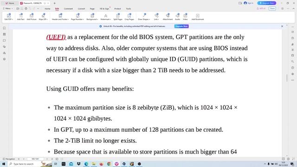Open the Dropbox icon in taskbar
This screenshot has width=297, height=167.
(78, 164)
